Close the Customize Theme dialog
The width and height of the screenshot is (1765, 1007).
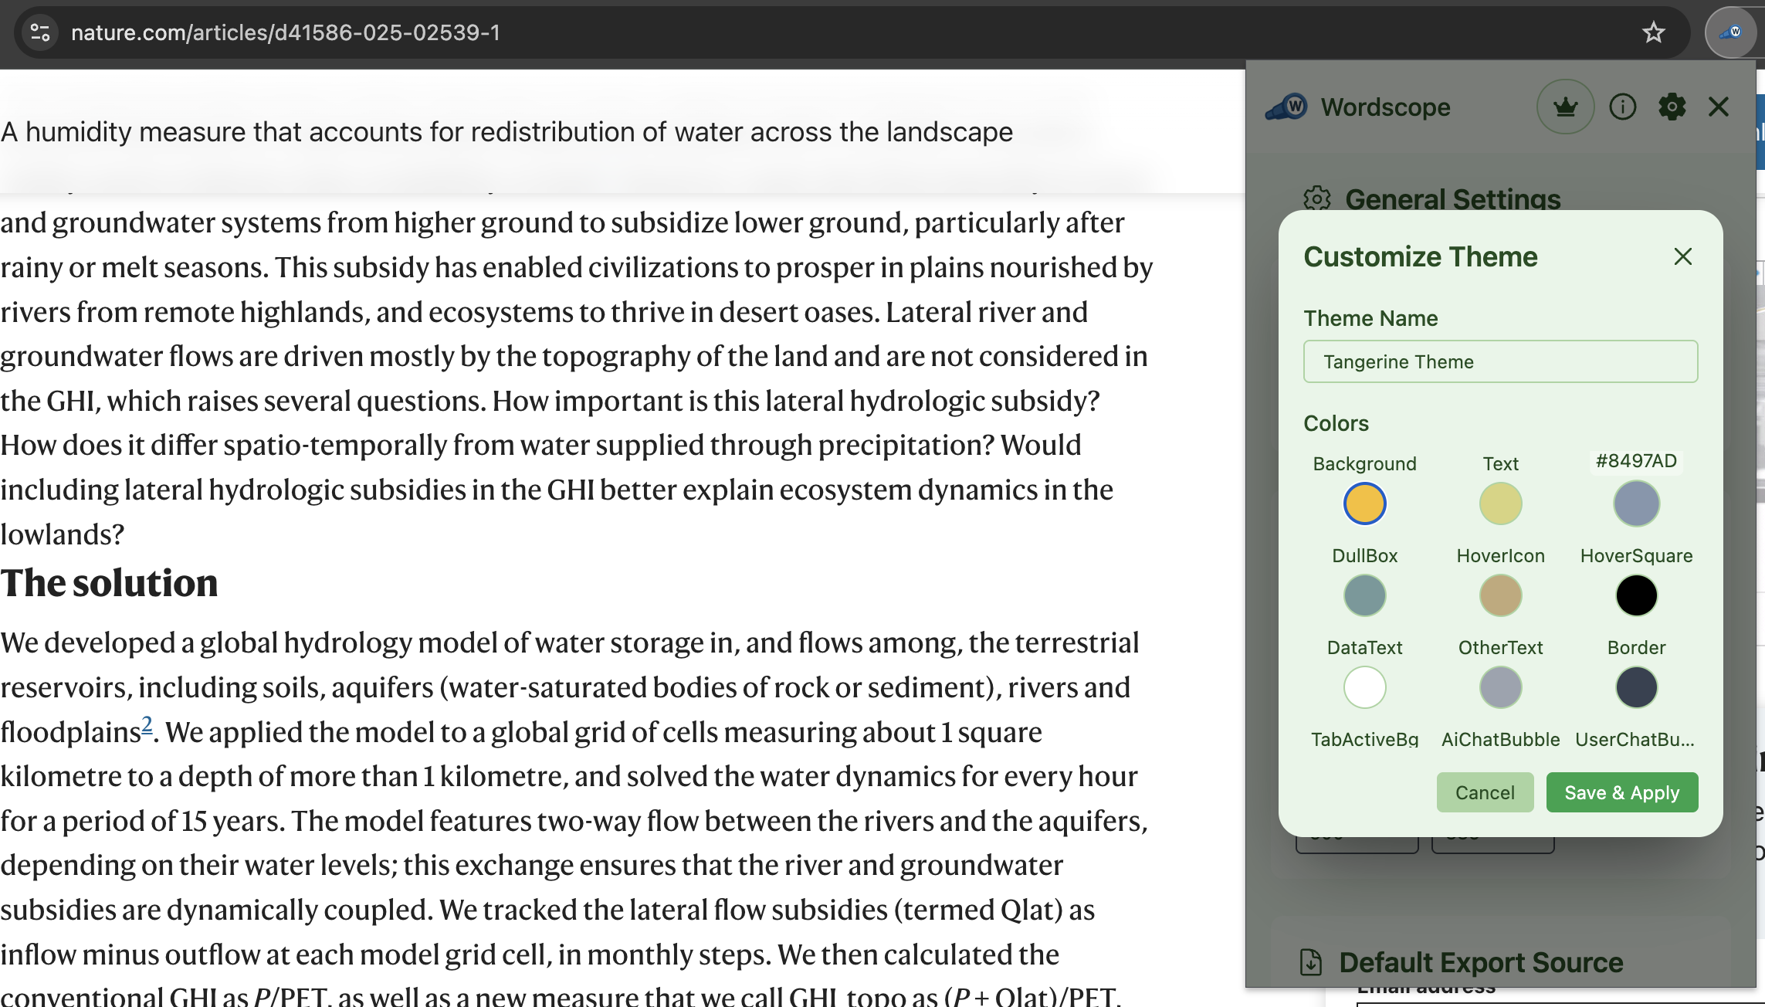[x=1682, y=256]
